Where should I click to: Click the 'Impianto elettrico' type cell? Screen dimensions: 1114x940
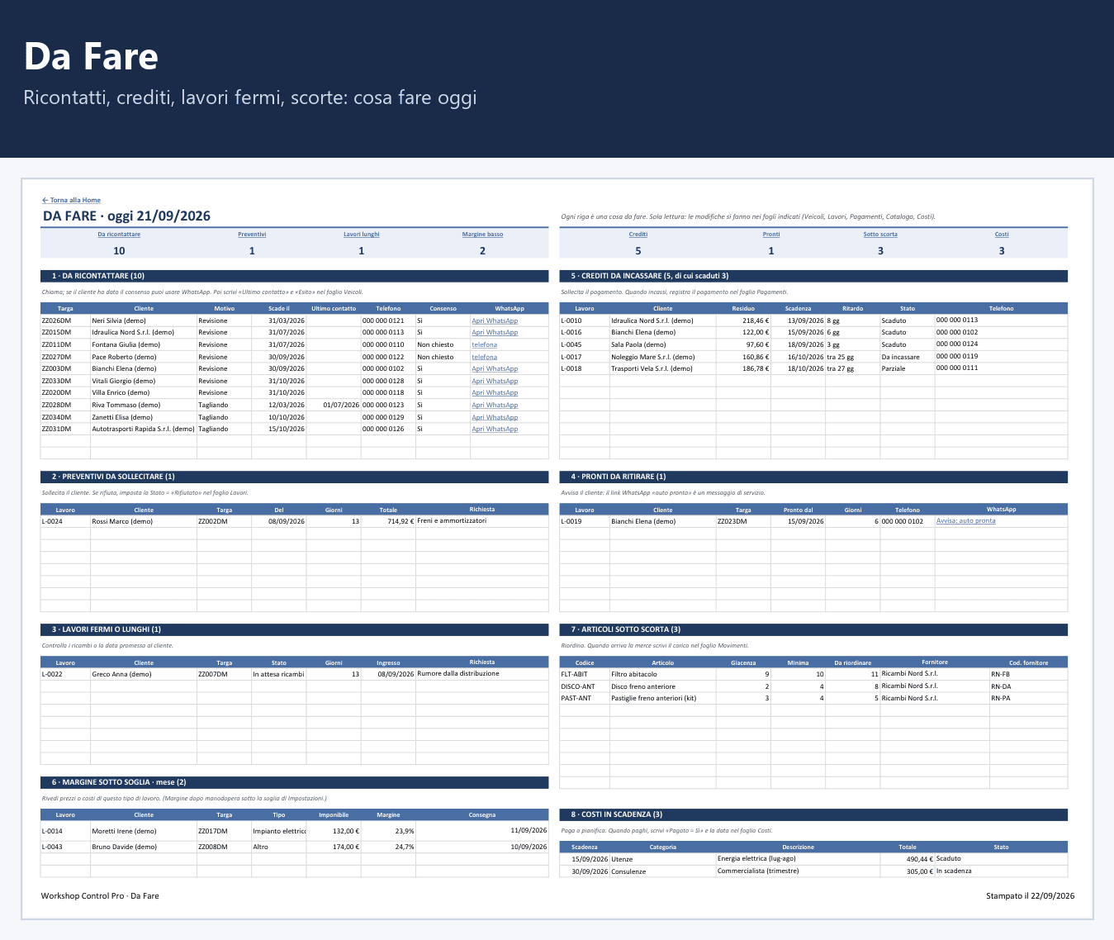pos(279,831)
